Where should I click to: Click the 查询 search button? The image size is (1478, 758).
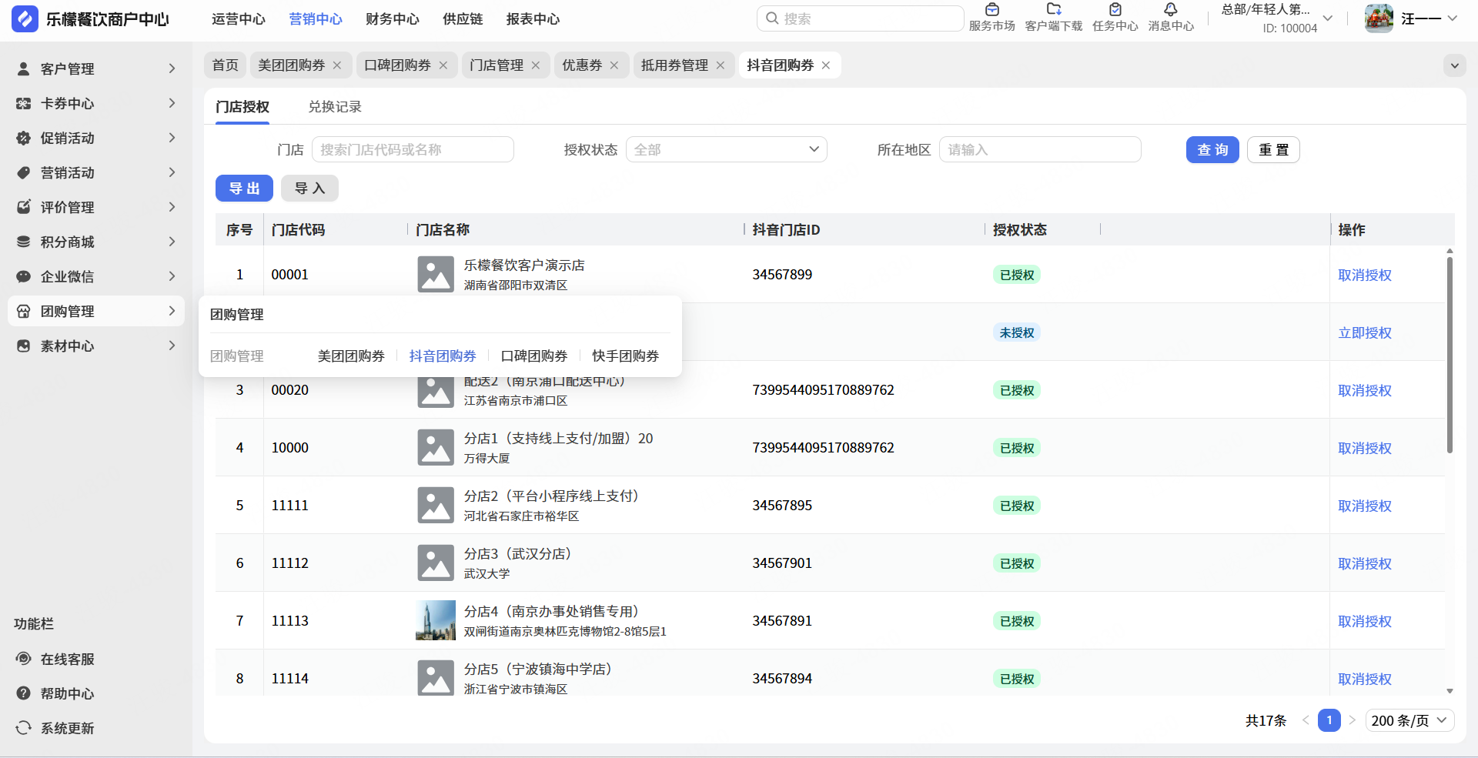pyautogui.click(x=1212, y=149)
